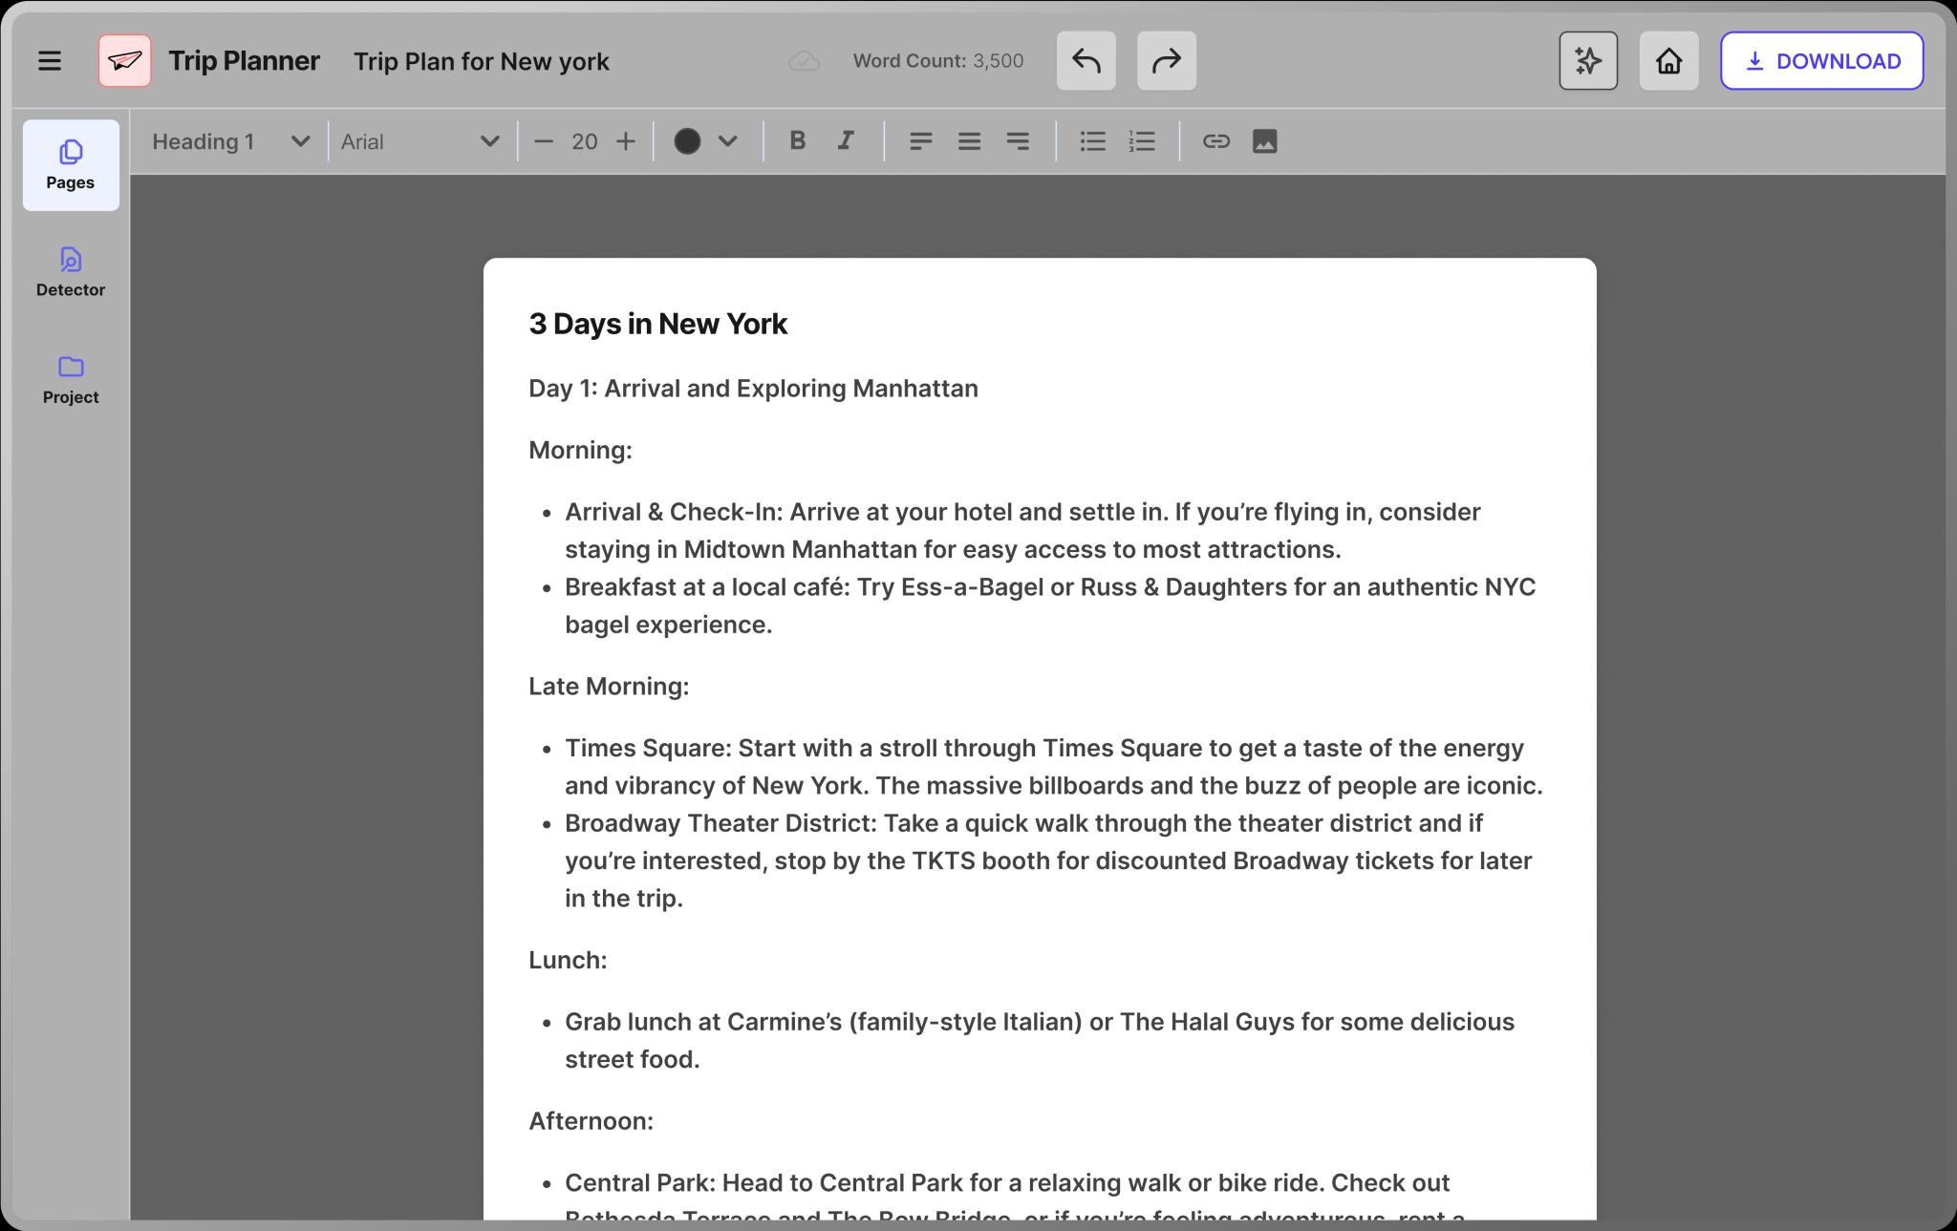Create a numbered list
Screen dimensions: 1957x1231
click(x=1142, y=141)
